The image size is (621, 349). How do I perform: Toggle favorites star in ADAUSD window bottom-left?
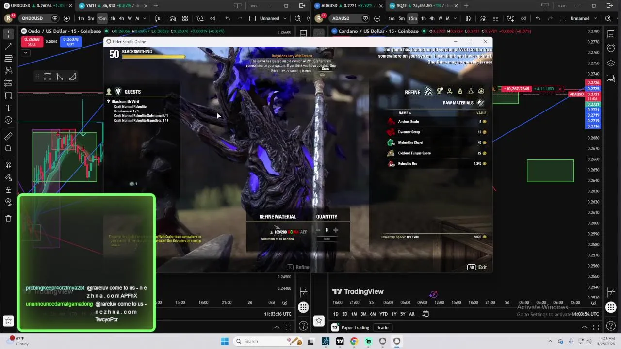tap(319, 321)
